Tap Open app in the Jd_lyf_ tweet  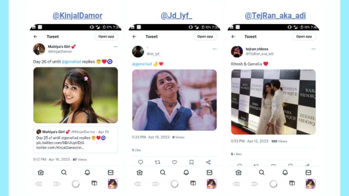coord(205,36)
